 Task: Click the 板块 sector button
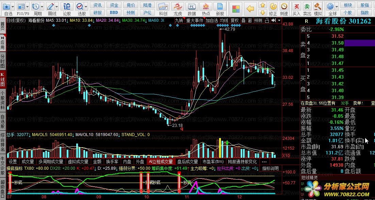click(348, 5)
